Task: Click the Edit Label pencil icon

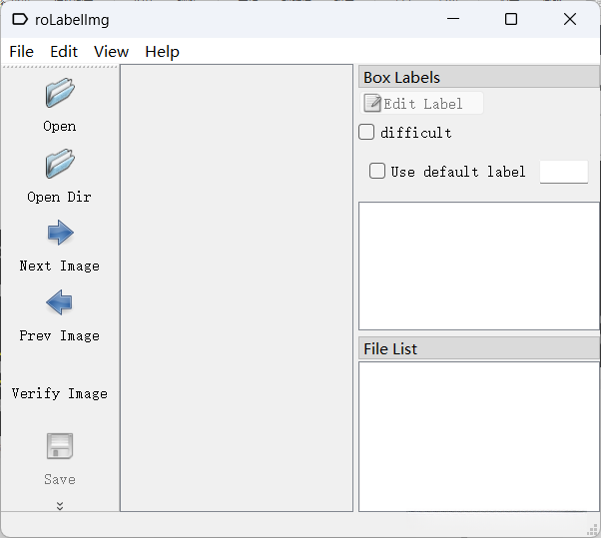Action: (373, 103)
